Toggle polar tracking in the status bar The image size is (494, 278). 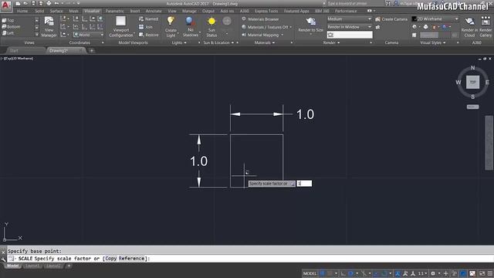coord(350,273)
